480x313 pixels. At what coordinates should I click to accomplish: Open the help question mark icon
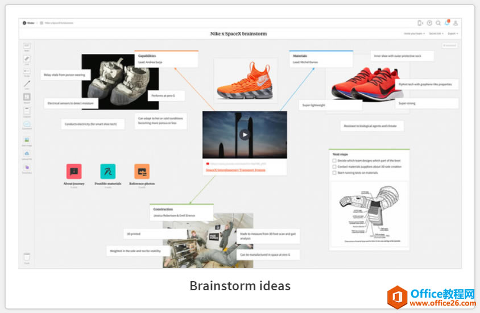(x=429, y=23)
